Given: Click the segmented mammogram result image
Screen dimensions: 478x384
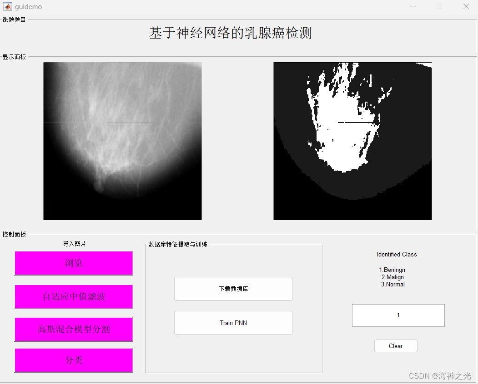Looking at the screenshot, I should pos(353,141).
